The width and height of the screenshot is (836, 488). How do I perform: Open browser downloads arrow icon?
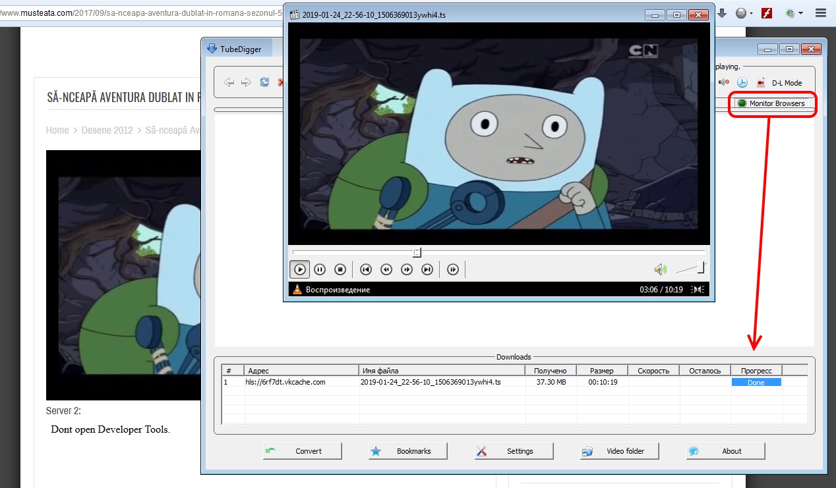tap(722, 13)
